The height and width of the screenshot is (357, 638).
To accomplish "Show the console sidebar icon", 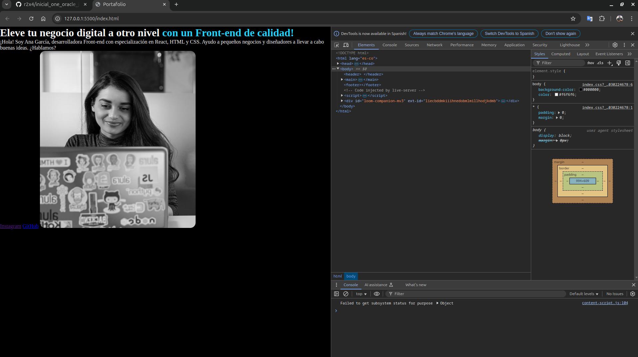I will pyautogui.click(x=336, y=294).
